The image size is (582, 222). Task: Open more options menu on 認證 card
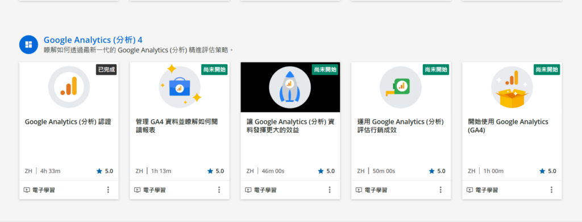pyautogui.click(x=108, y=190)
